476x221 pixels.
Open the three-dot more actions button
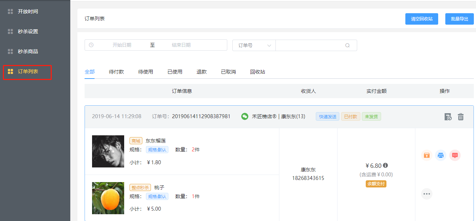[x=427, y=194]
